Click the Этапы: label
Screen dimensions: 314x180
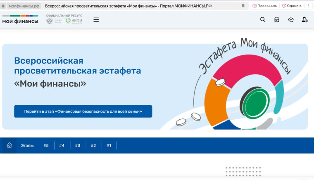[28, 146]
